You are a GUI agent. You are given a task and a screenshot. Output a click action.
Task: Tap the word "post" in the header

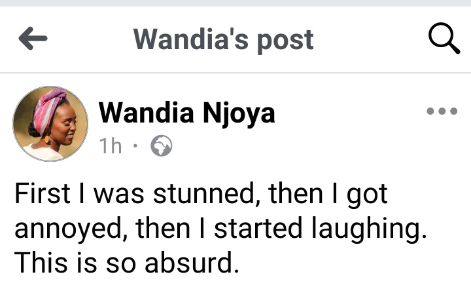pyautogui.click(x=285, y=40)
